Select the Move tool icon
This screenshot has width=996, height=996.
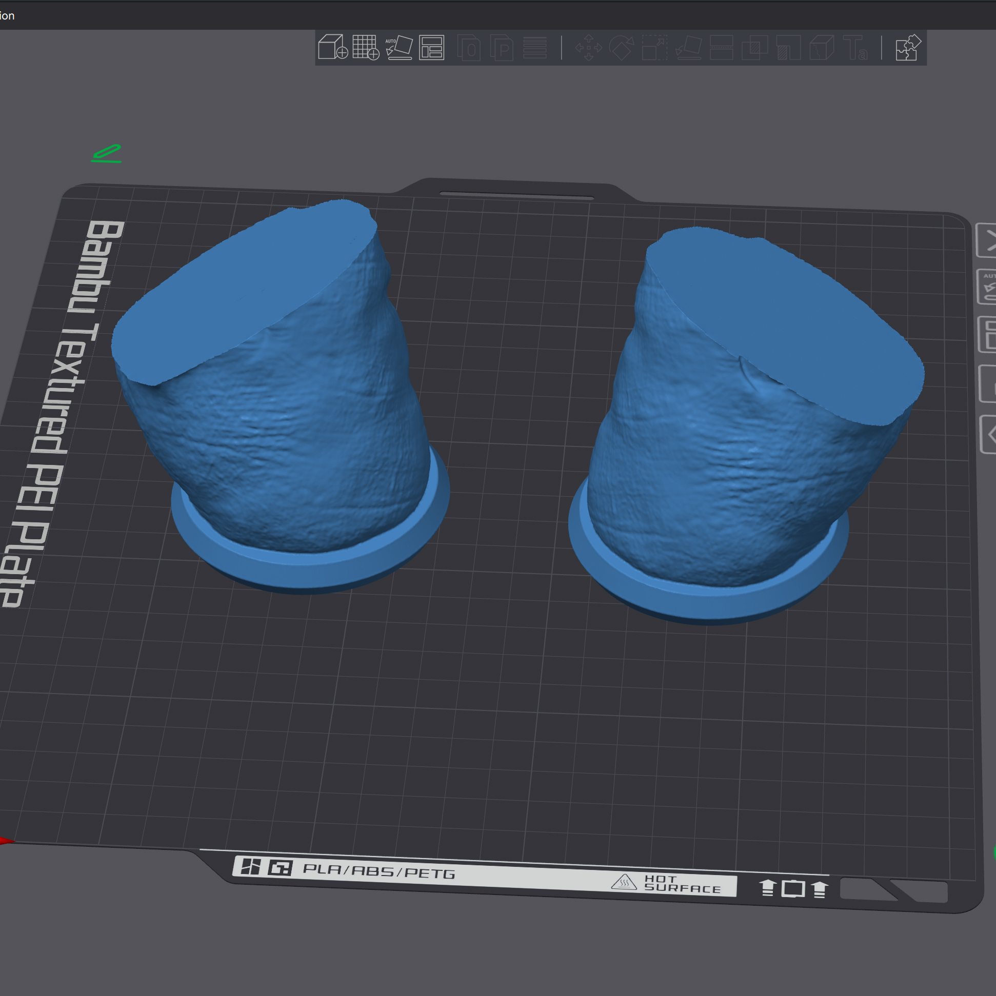(x=588, y=48)
